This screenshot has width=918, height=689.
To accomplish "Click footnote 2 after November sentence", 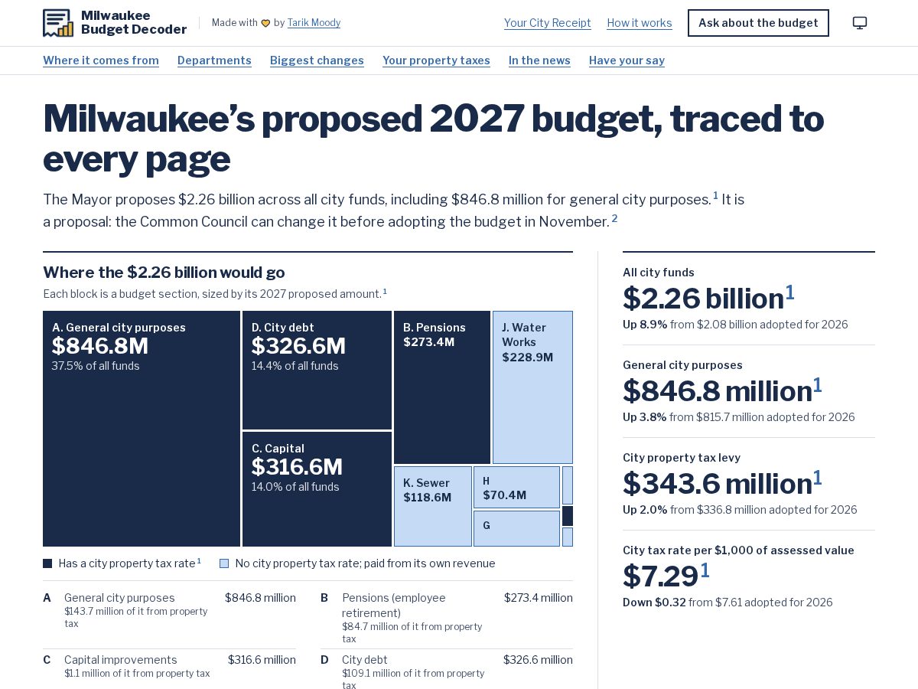I will point(614,218).
